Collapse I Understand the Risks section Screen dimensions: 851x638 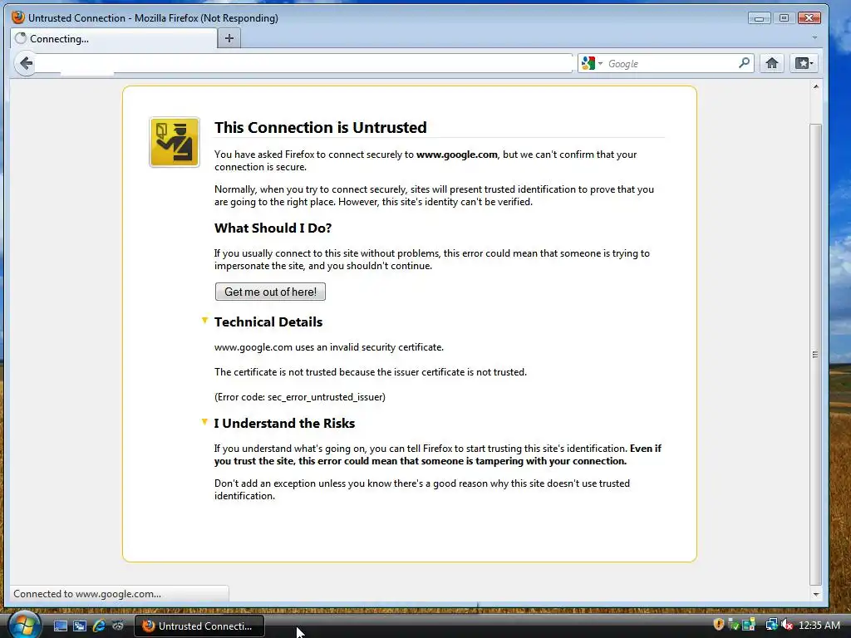coord(204,422)
